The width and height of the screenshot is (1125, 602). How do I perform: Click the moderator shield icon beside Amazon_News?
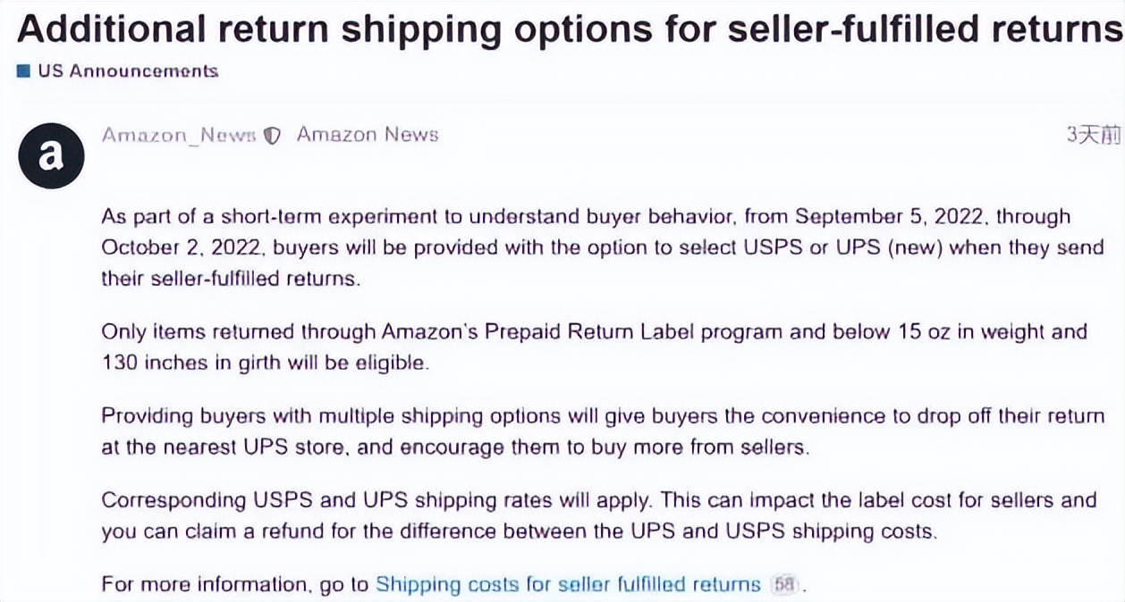274,136
